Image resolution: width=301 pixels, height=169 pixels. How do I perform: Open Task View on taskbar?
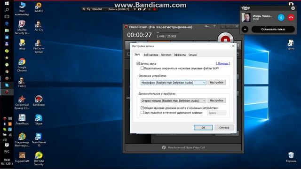7,17
